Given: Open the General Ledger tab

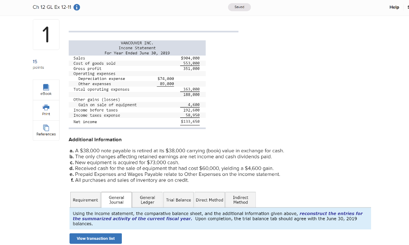Looking at the screenshot, I should pyautogui.click(x=147, y=199).
